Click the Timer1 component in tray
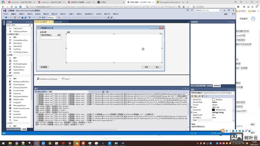 [67, 79]
